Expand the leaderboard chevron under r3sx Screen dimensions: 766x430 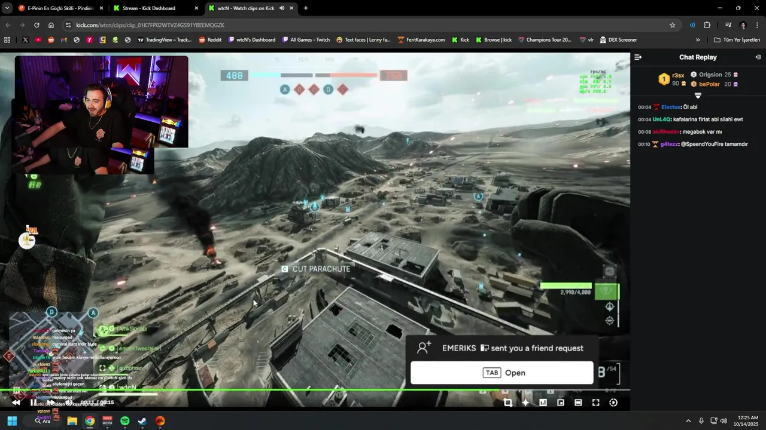pyautogui.click(x=698, y=96)
